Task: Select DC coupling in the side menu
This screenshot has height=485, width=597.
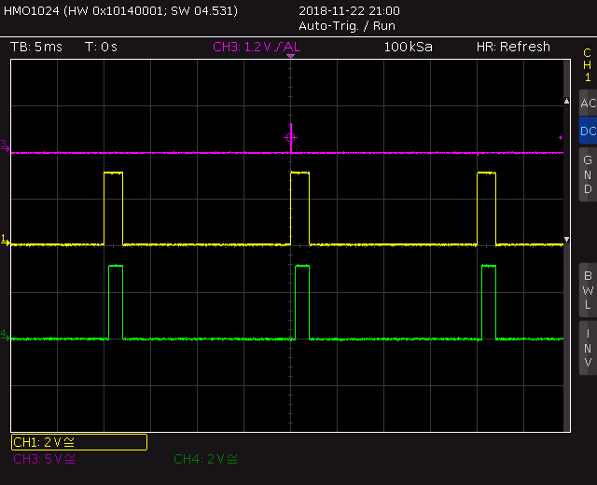Action: tap(588, 132)
